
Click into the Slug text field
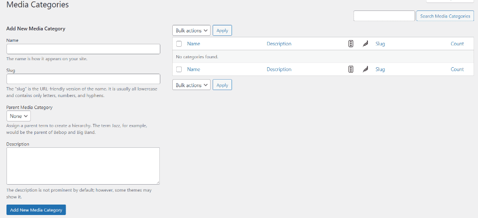(x=83, y=79)
